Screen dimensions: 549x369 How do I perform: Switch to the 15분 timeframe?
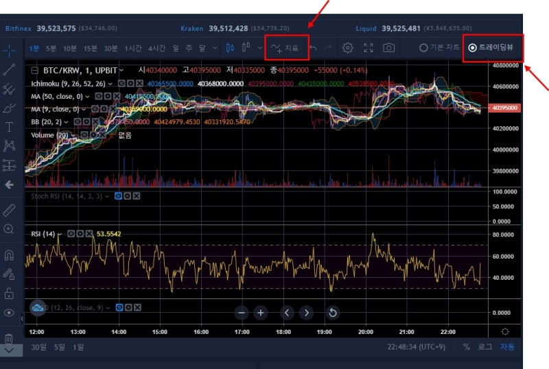(91, 48)
